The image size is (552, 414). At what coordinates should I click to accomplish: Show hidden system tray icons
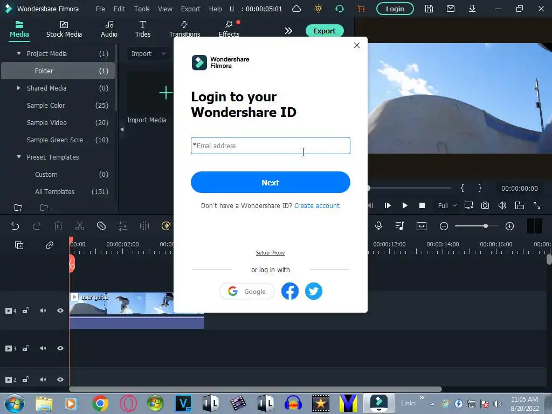coord(432,404)
